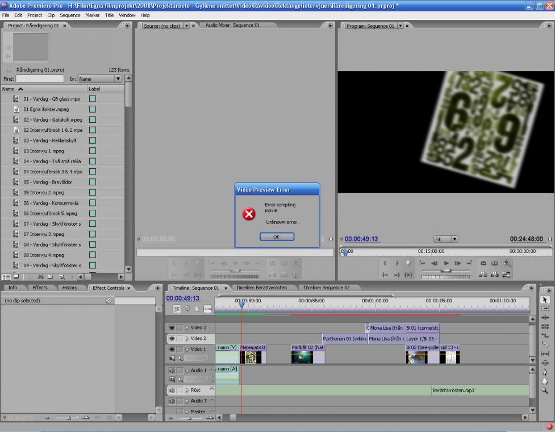The height and width of the screenshot is (432, 555).
Task: Hide the Video 3 track output
Action: (172, 328)
